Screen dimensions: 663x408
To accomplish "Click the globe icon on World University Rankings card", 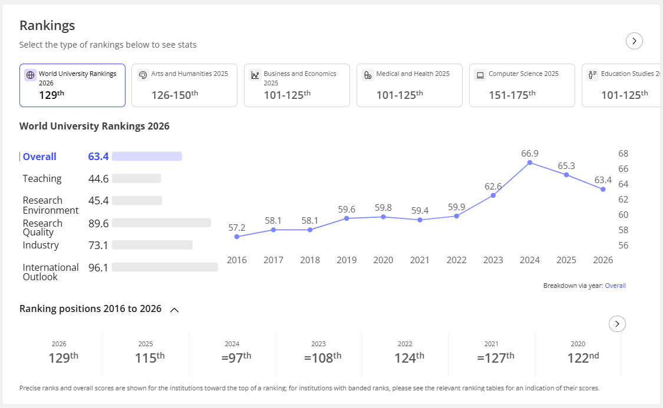I will pyautogui.click(x=31, y=75).
